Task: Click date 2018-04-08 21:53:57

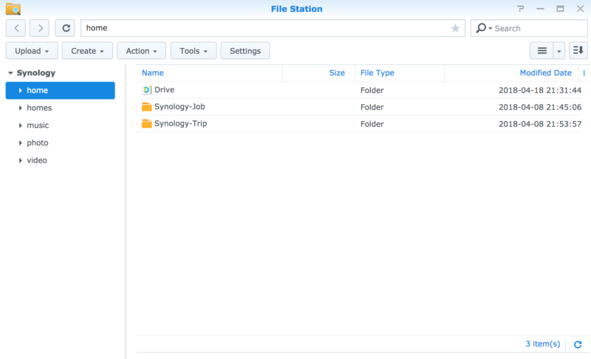Action: coord(540,124)
